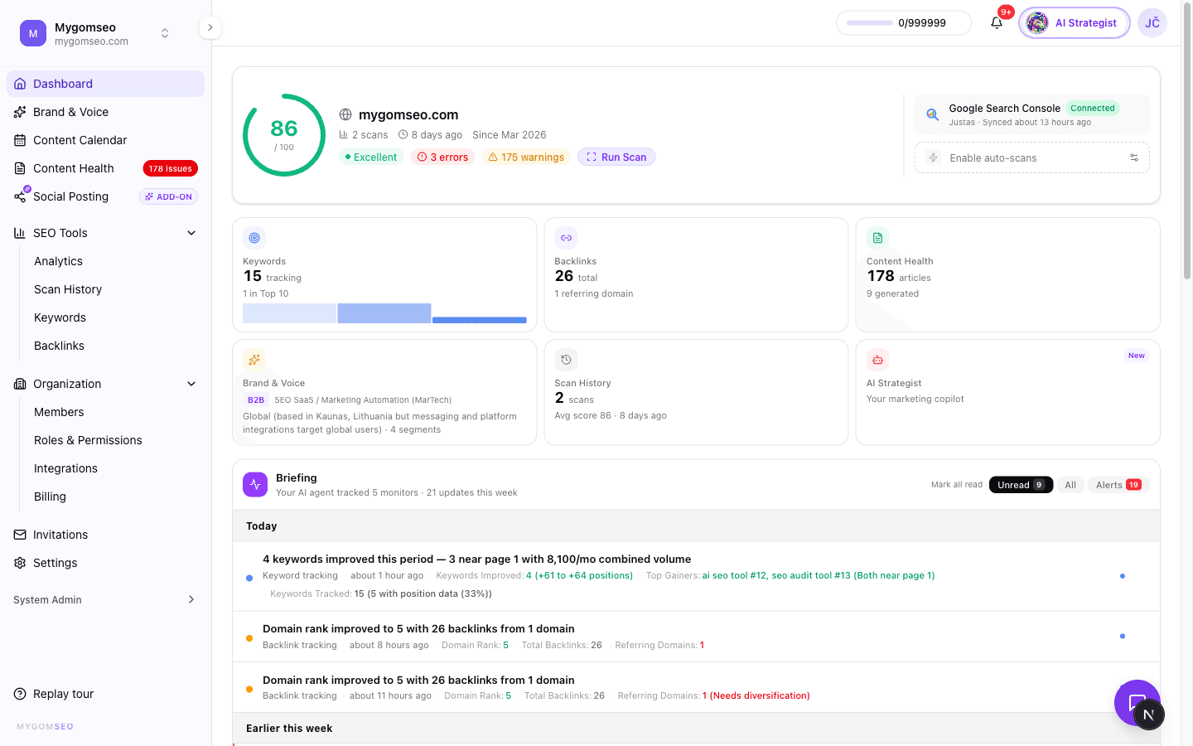Collapse the SEO Tools section

click(191, 233)
